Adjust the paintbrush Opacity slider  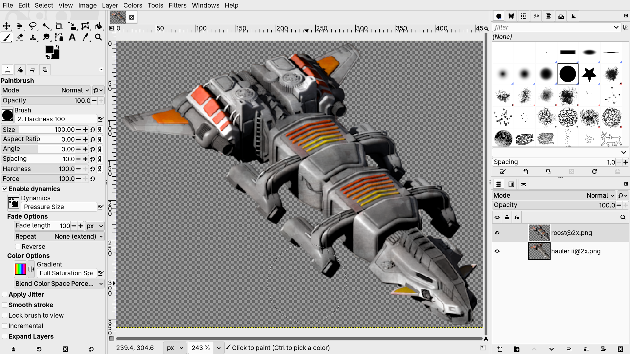(x=46, y=100)
